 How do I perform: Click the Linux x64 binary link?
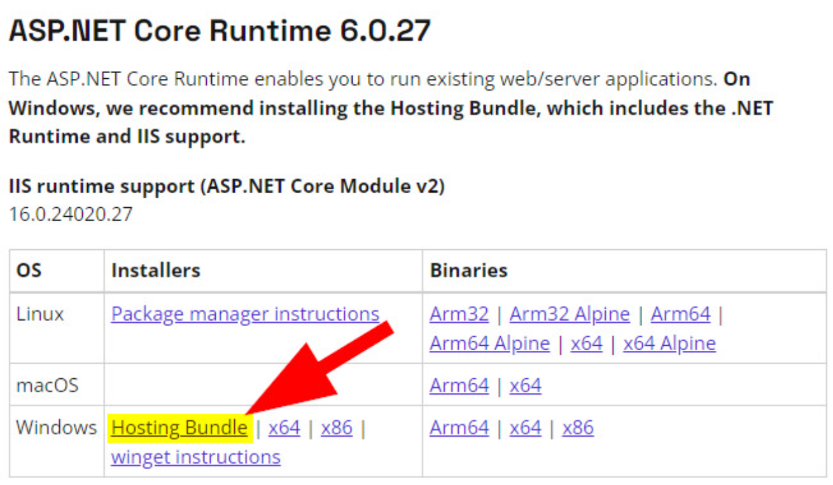coord(586,343)
